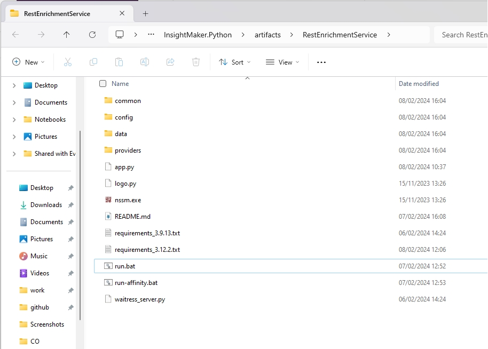Click the Delete trash icon

point(196,62)
